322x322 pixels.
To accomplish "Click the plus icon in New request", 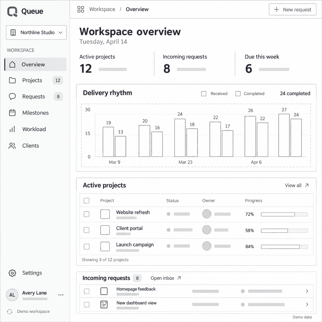I will 277,10.
